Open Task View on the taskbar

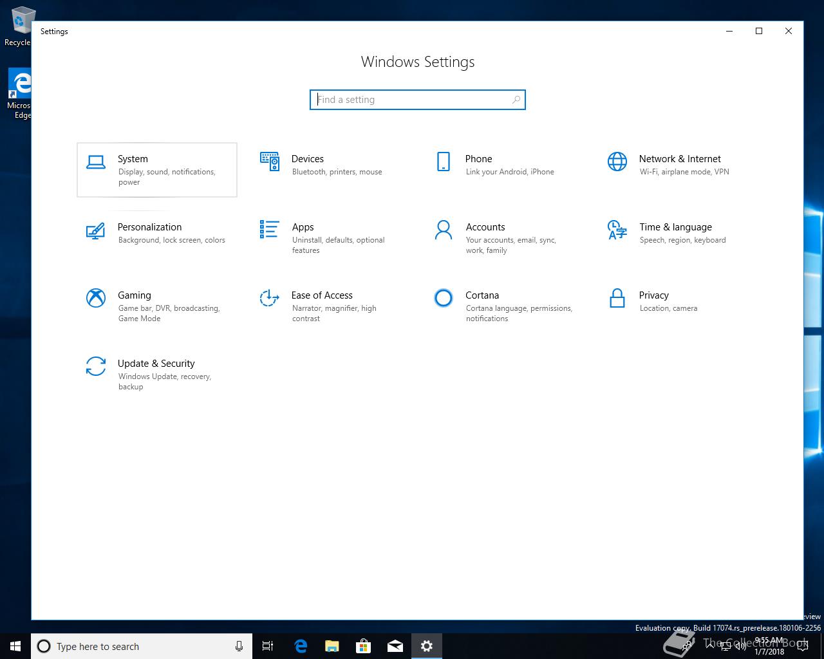coord(268,646)
